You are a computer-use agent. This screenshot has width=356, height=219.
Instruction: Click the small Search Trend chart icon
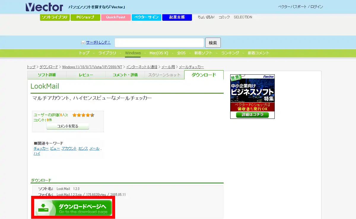[x=83, y=42]
